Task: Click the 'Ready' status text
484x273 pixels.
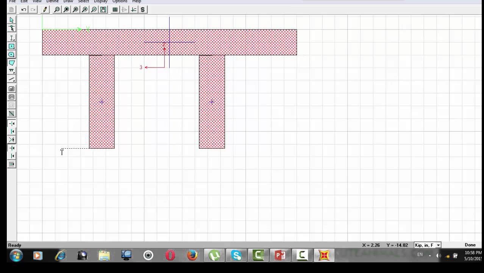Action: (15, 245)
